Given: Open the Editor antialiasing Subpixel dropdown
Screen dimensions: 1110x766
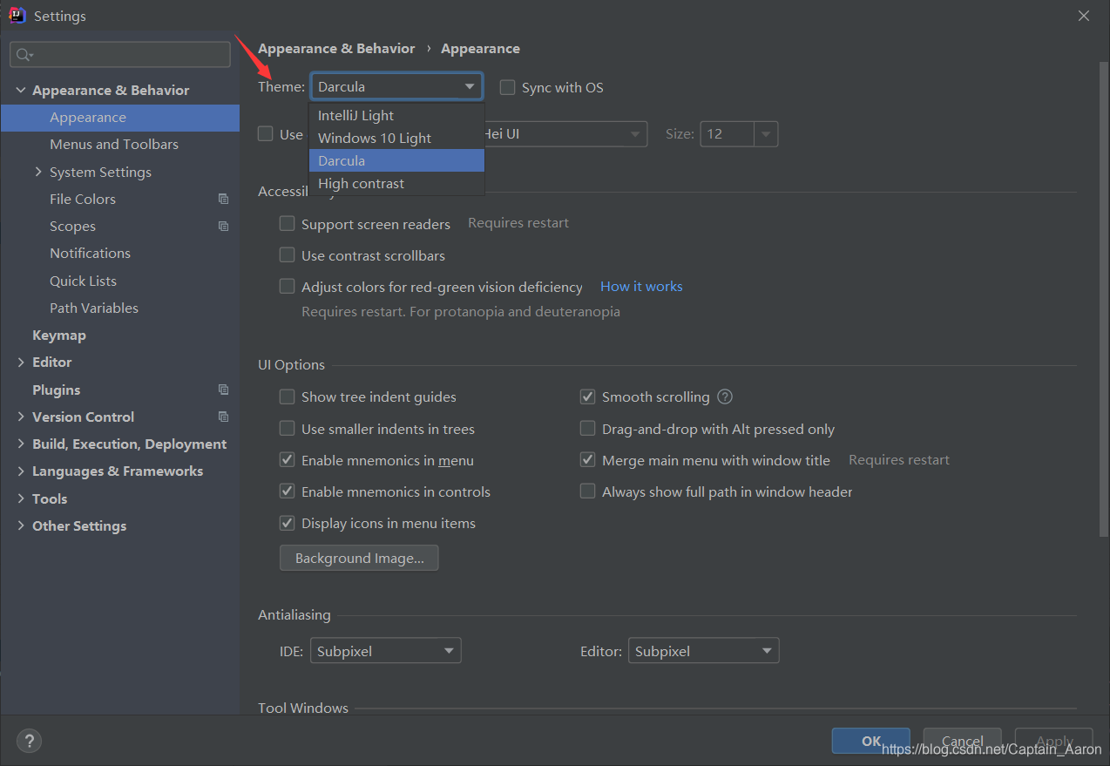Looking at the screenshot, I should pos(703,651).
